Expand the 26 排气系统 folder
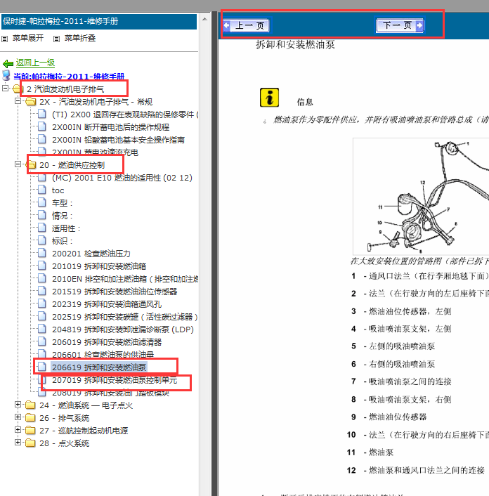489x496 pixels. pyautogui.click(x=18, y=417)
